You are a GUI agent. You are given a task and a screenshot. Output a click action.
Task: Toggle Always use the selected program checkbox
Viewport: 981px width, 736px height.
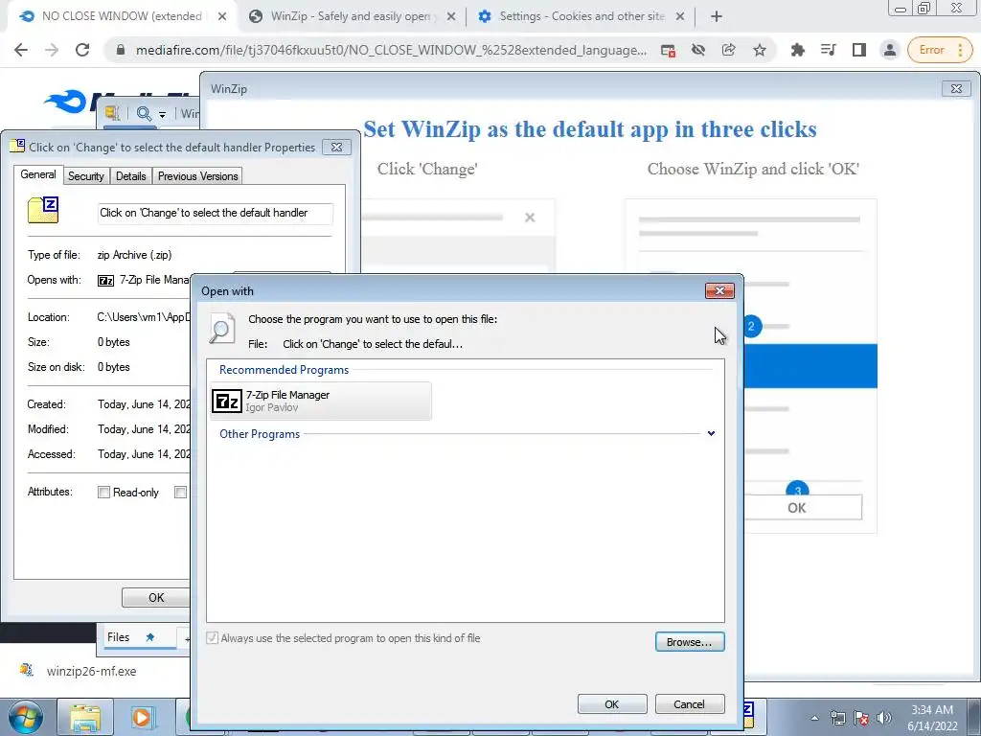(213, 638)
